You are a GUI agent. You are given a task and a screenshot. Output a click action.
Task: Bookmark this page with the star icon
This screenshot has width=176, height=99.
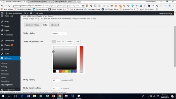pos(83,5)
